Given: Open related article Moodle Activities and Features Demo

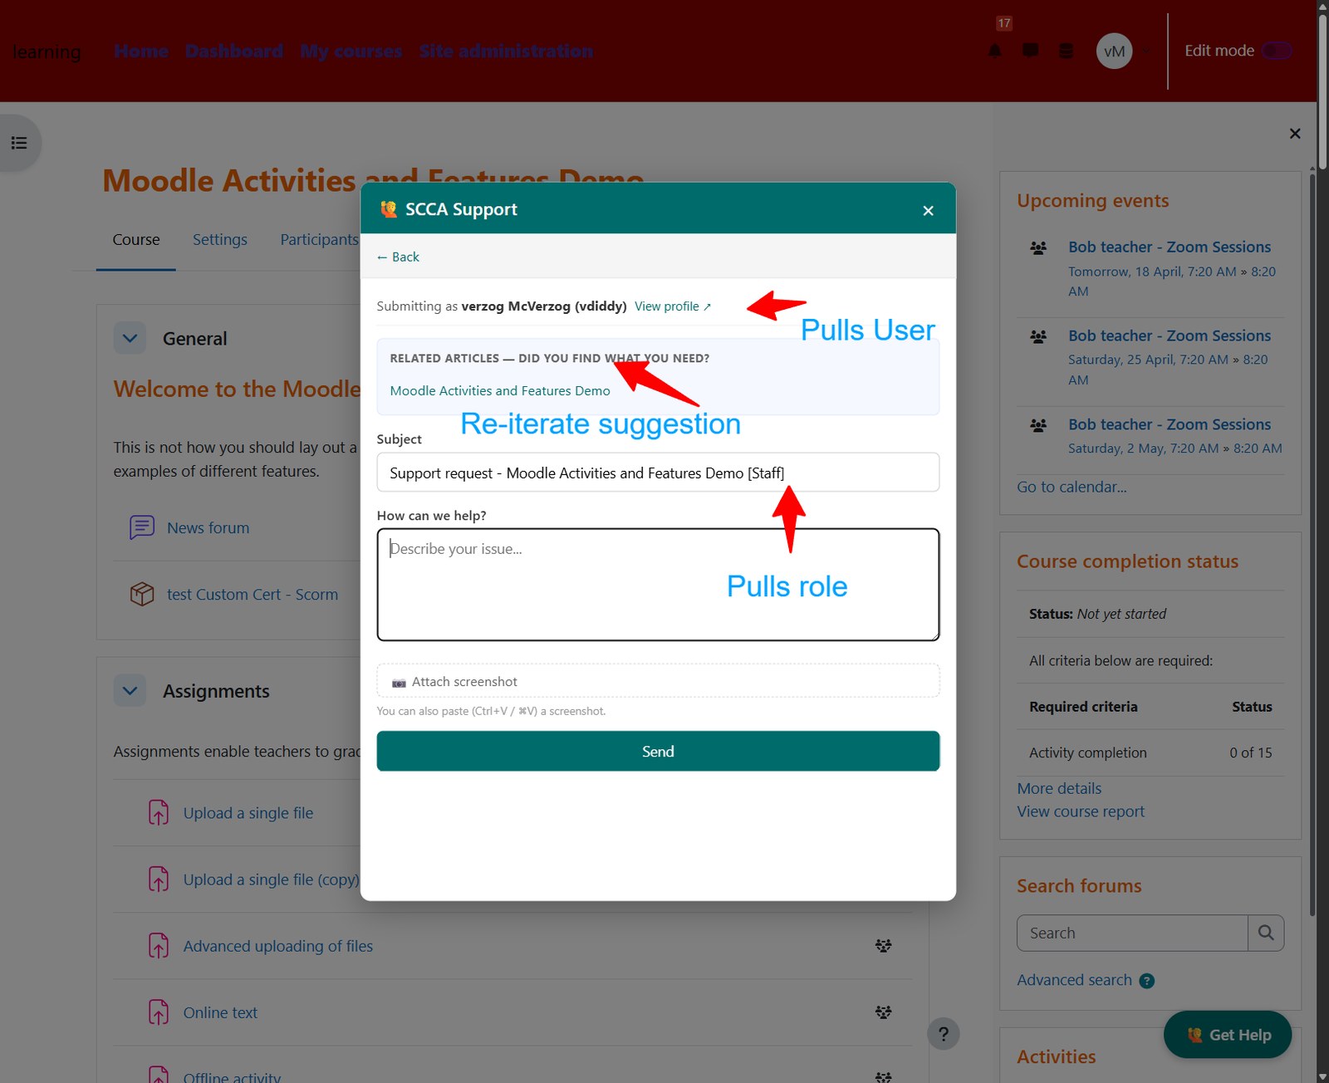Looking at the screenshot, I should click(500, 390).
